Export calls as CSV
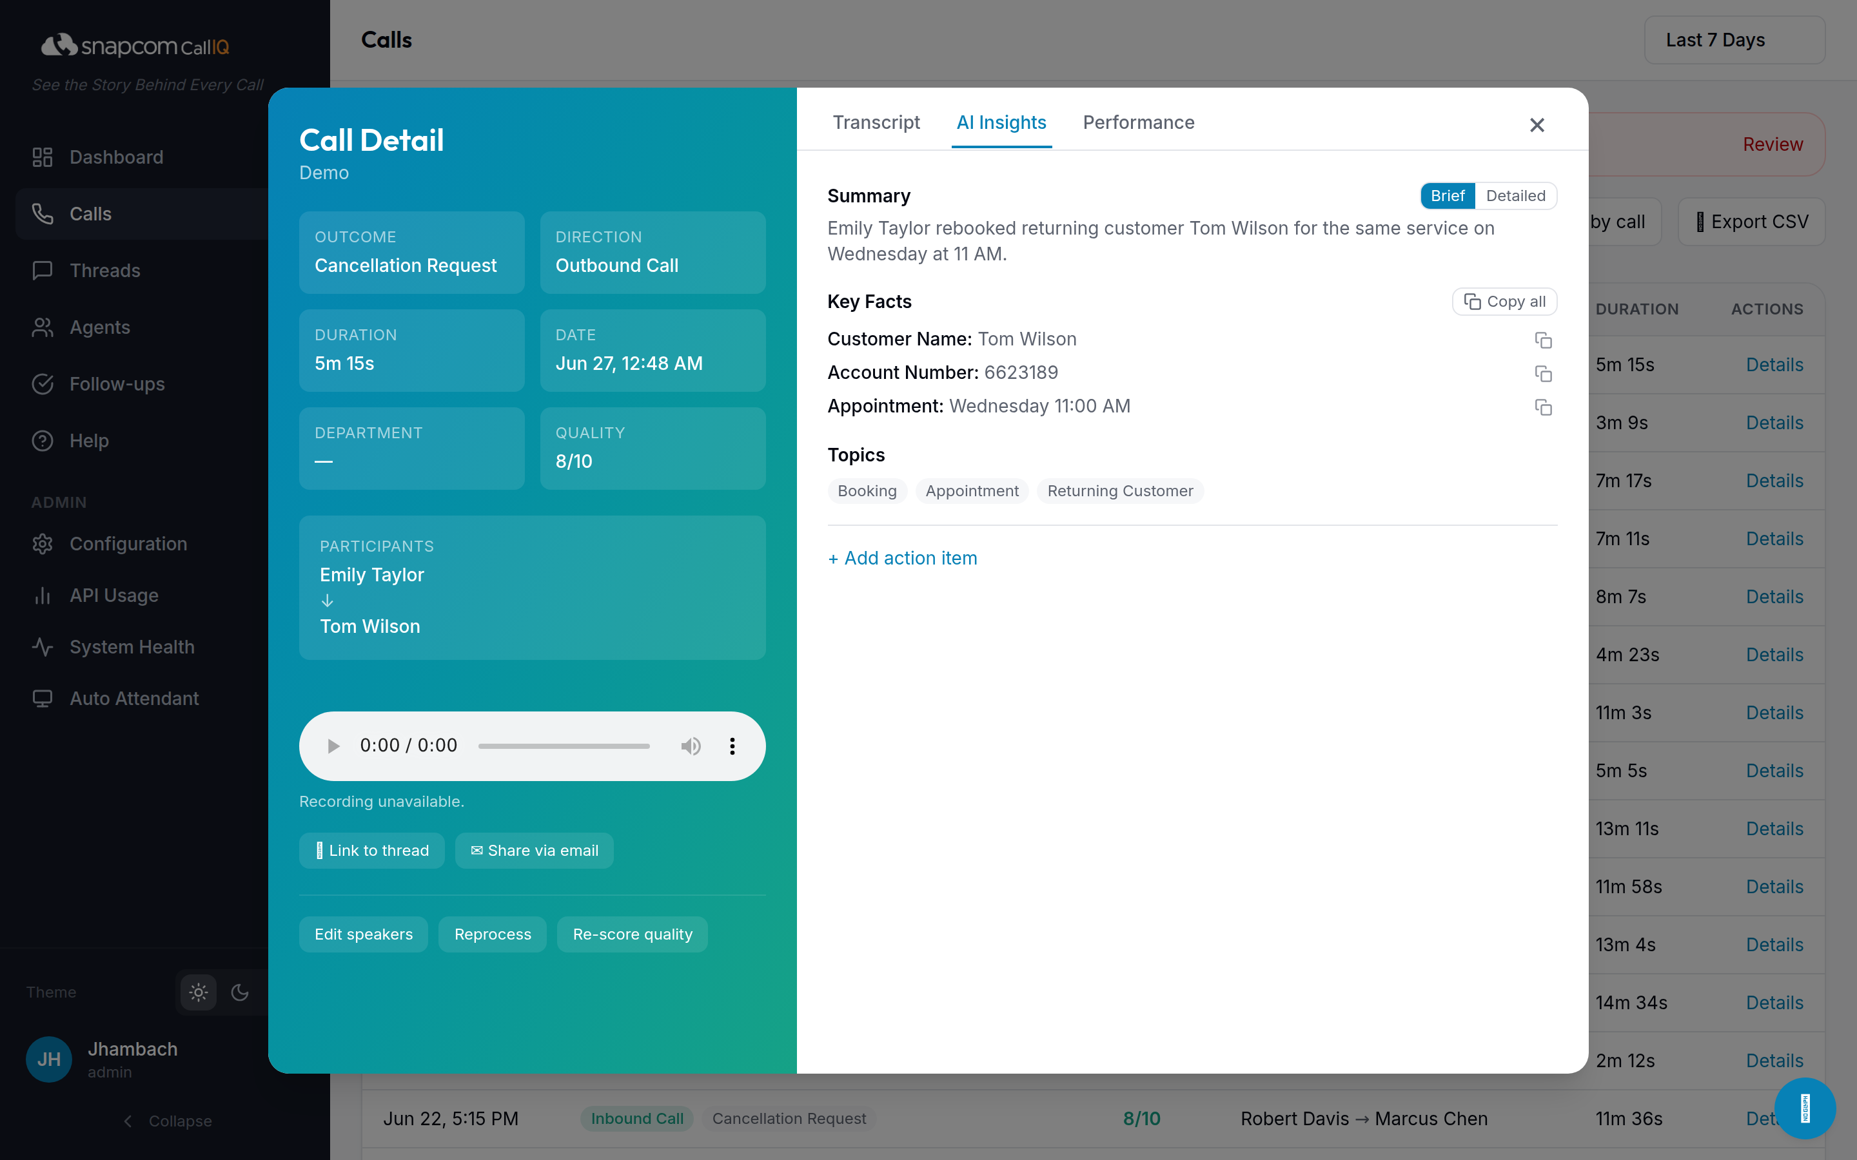Viewport: 1857px width, 1160px height. [1751, 222]
